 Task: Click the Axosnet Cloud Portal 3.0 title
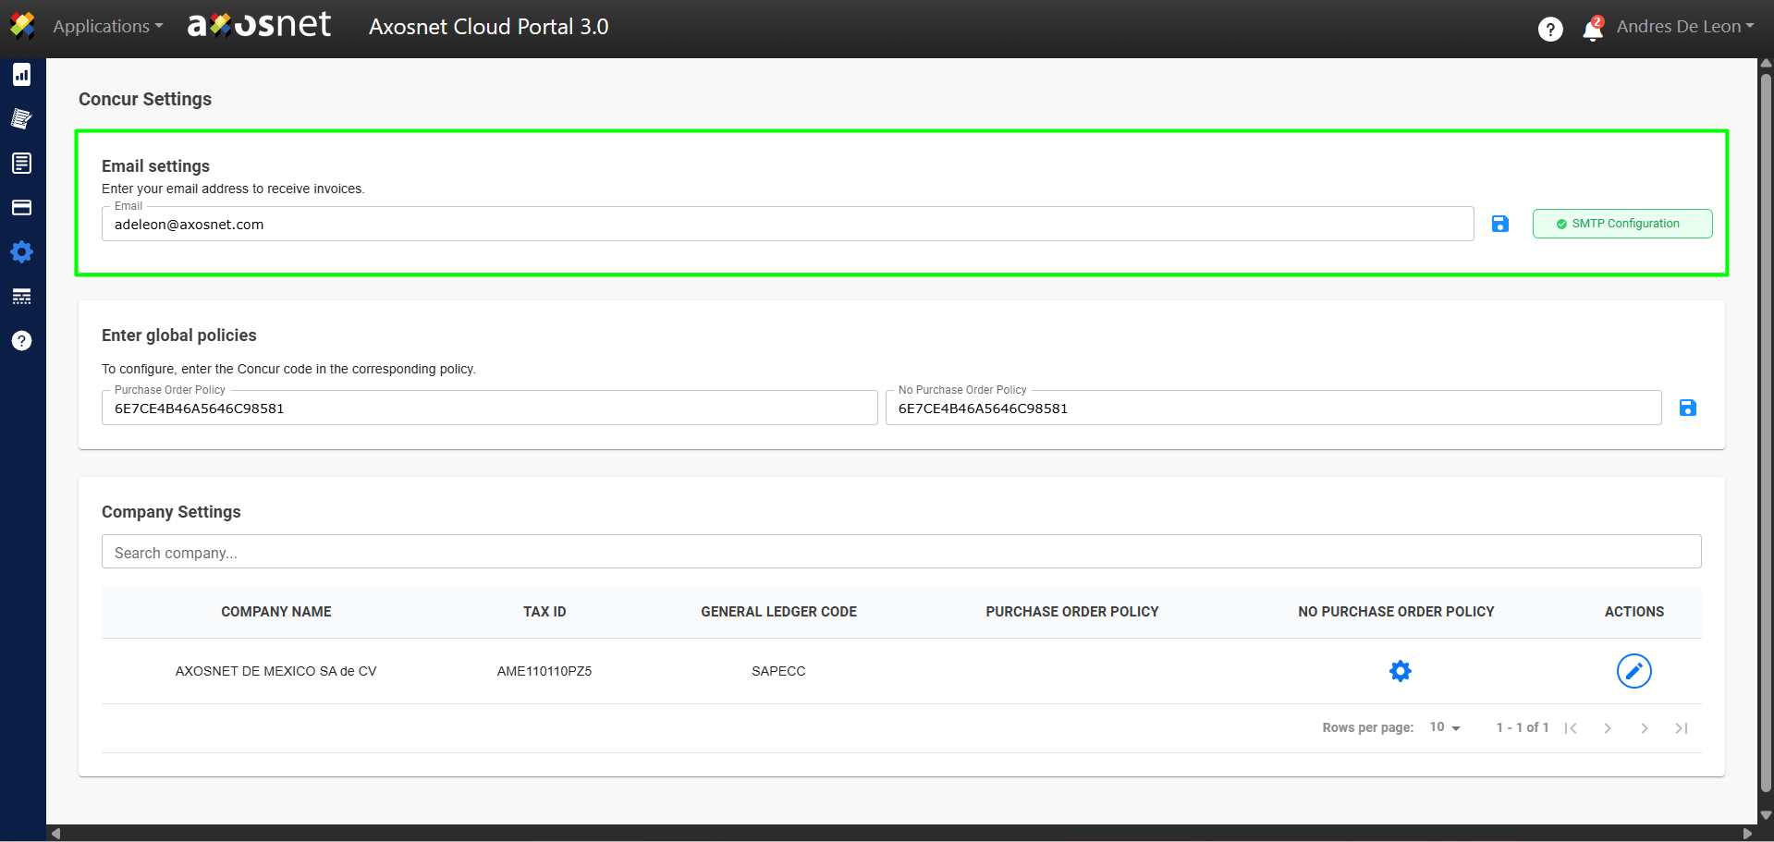tap(489, 27)
